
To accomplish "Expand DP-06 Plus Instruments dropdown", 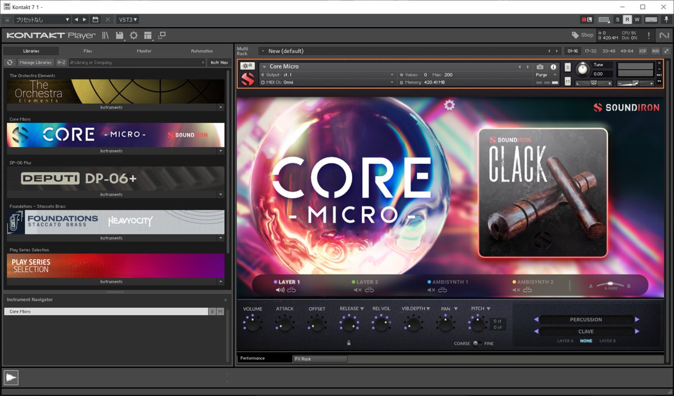I will tap(220, 195).
